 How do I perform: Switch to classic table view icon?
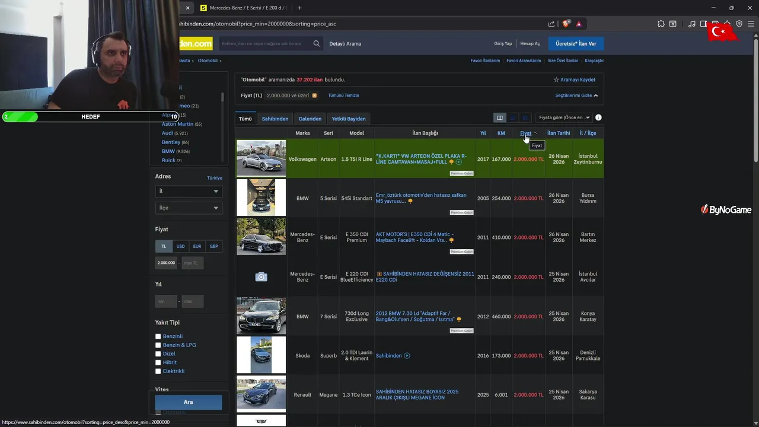(x=500, y=117)
